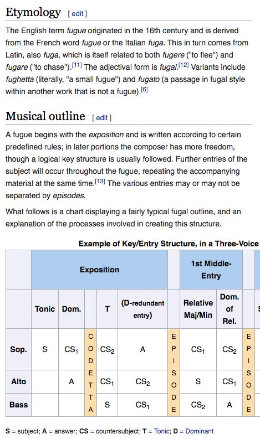Click the edit link beside Etymology heading

[x=78, y=13]
